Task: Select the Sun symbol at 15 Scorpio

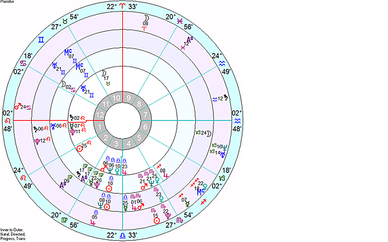Action: pyautogui.click(x=156, y=221)
